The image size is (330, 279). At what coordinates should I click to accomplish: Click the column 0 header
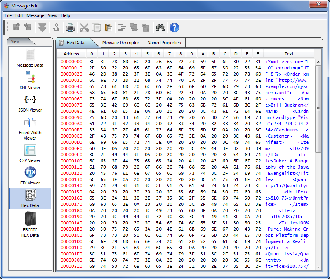click(92, 54)
